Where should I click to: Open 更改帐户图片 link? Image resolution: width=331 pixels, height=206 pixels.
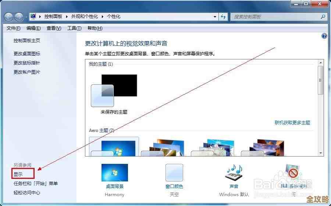(x=27, y=72)
